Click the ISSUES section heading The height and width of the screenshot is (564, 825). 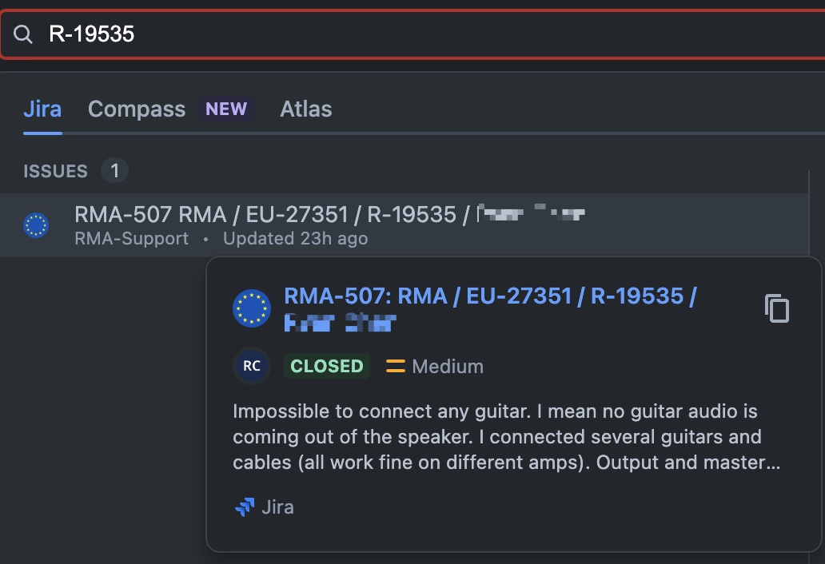point(55,171)
